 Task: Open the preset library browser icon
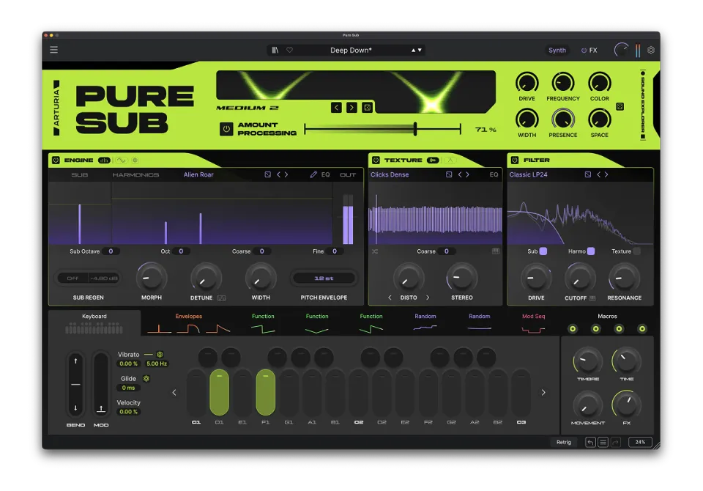[275, 51]
